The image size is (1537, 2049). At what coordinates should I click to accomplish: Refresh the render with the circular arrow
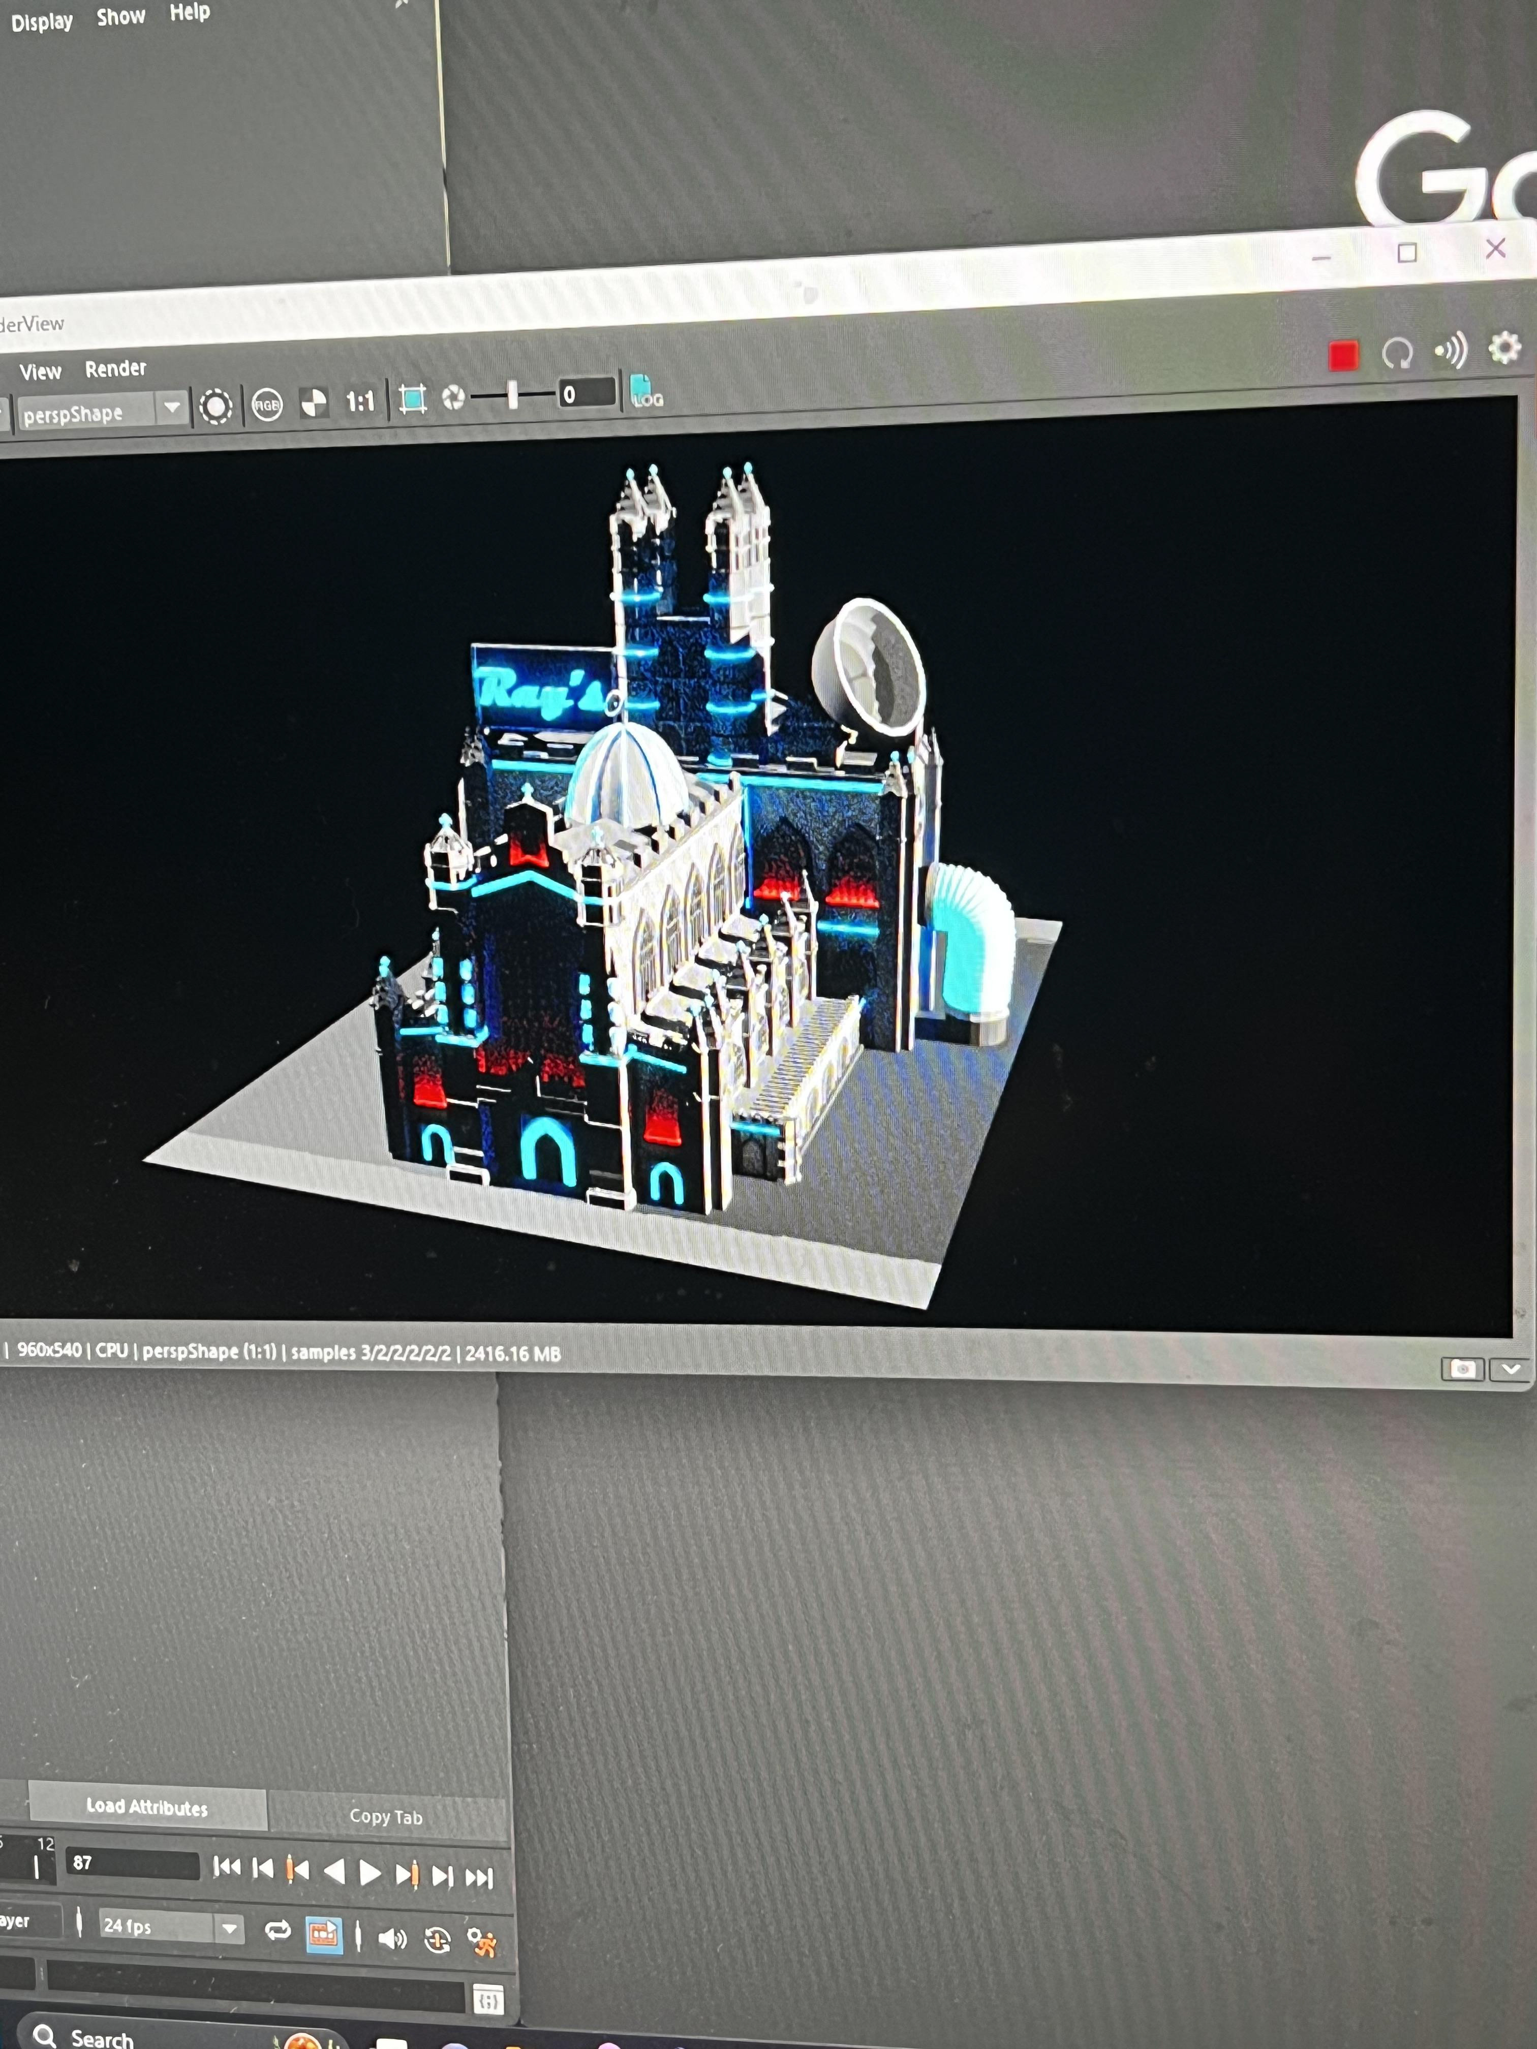tap(1397, 353)
